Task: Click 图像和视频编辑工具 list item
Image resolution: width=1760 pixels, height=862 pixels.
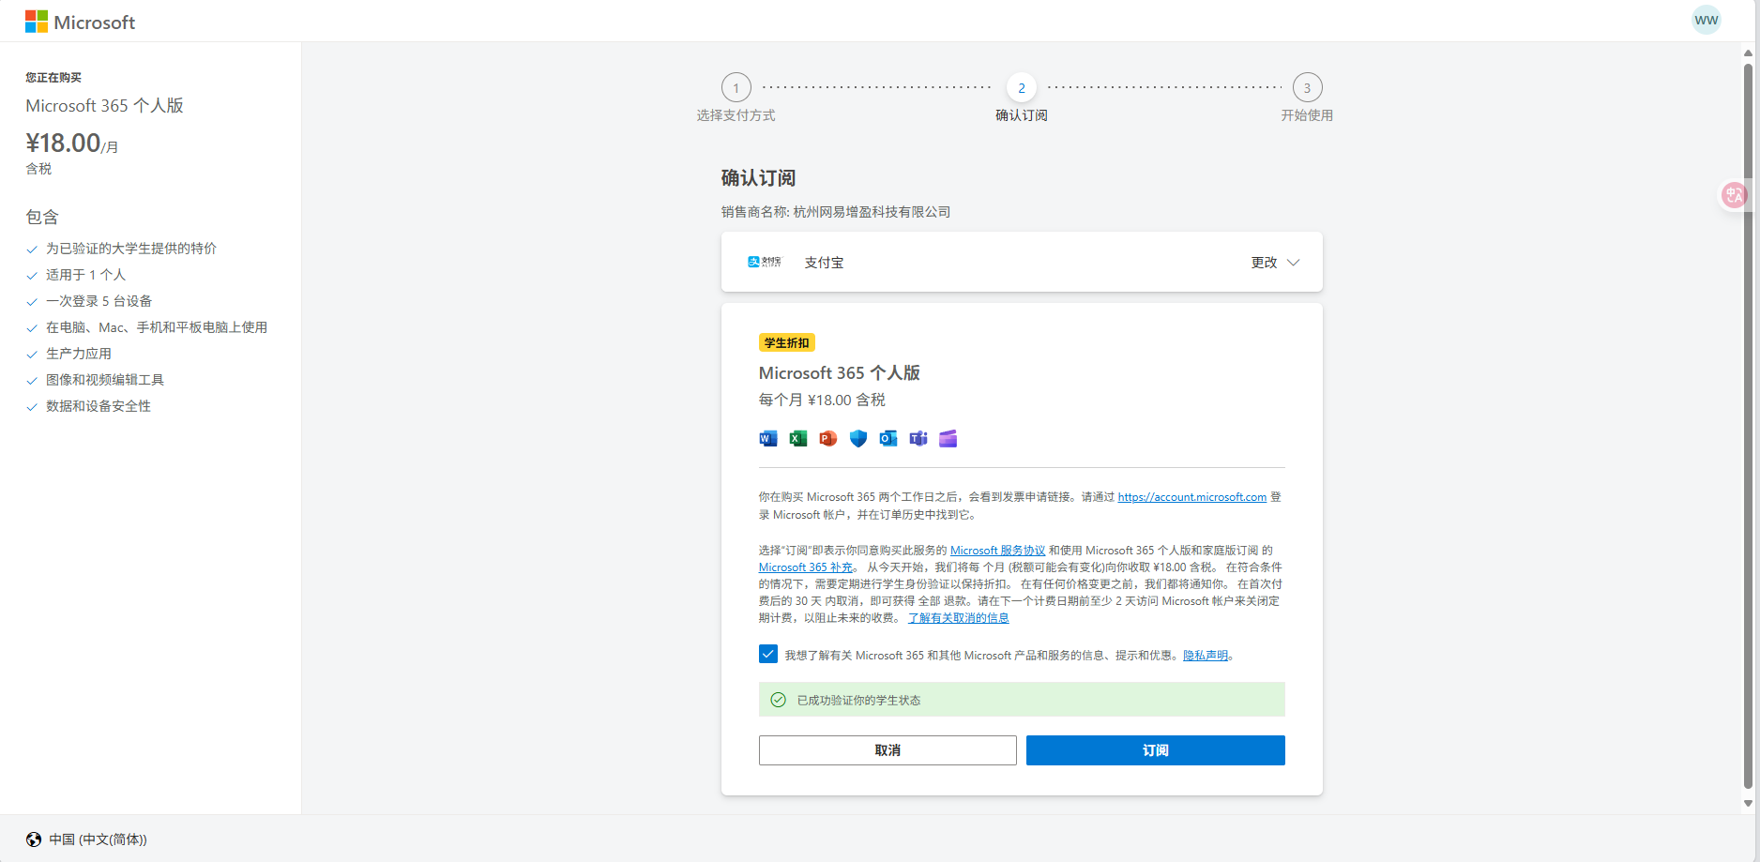Action: [x=105, y=380]
